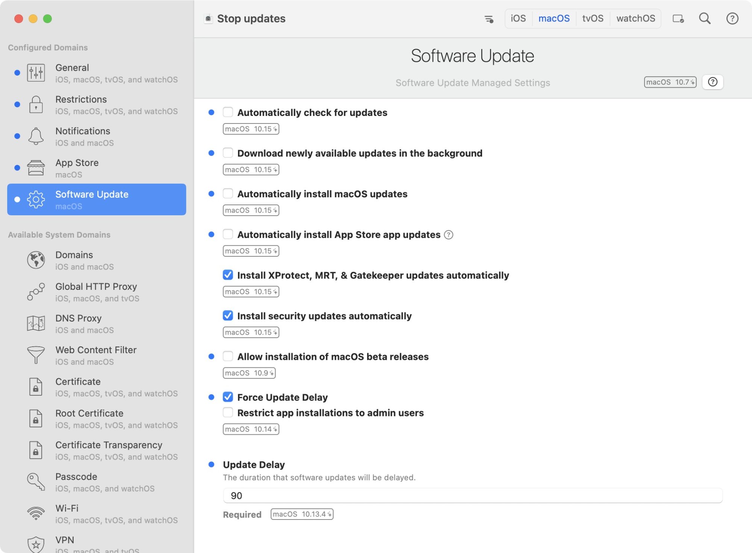
Task: Open Notifications bell icon
Action: (x=36, y=136)
